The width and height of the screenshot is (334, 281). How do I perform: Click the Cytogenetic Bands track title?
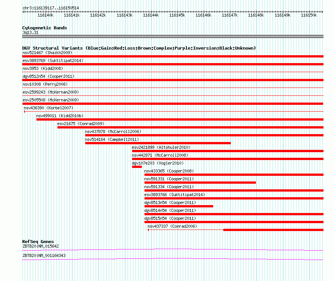(x=45, y=28)
